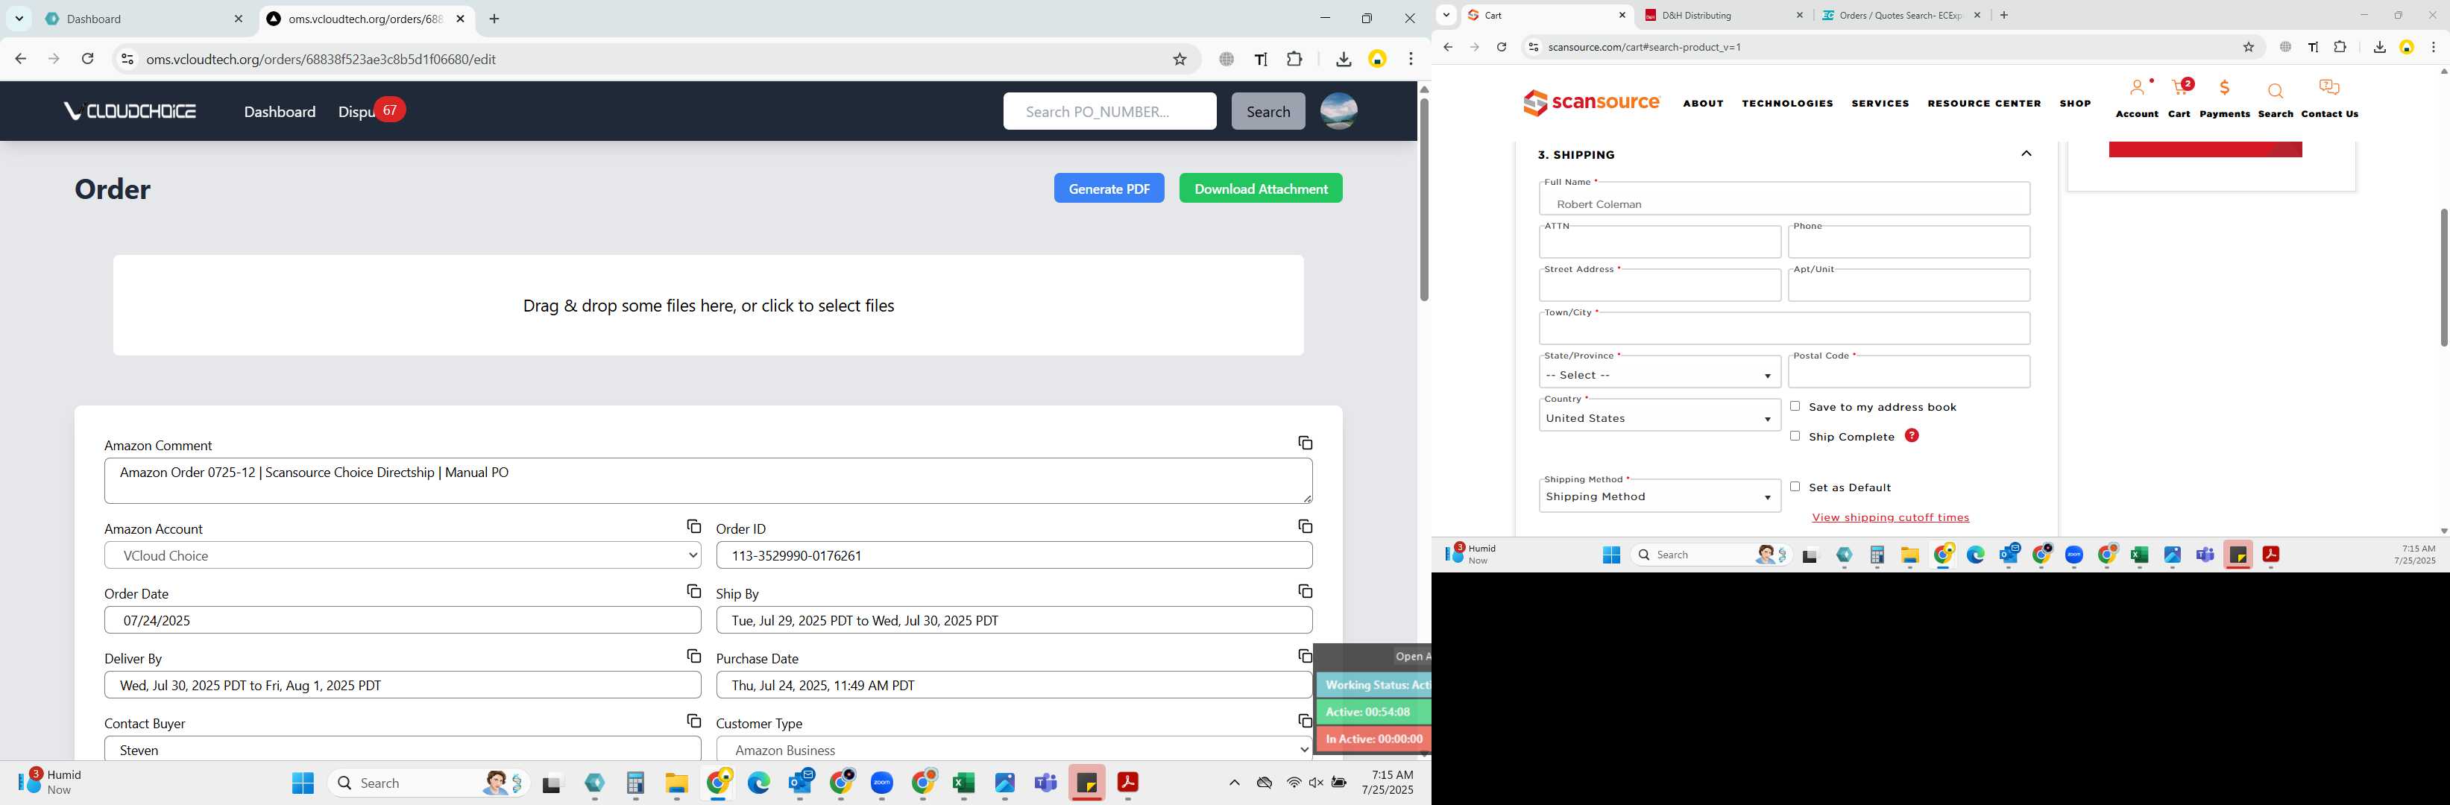Click the Generate PDF button
Viewport: 2450px width, 805px height.
[1109, 188]
